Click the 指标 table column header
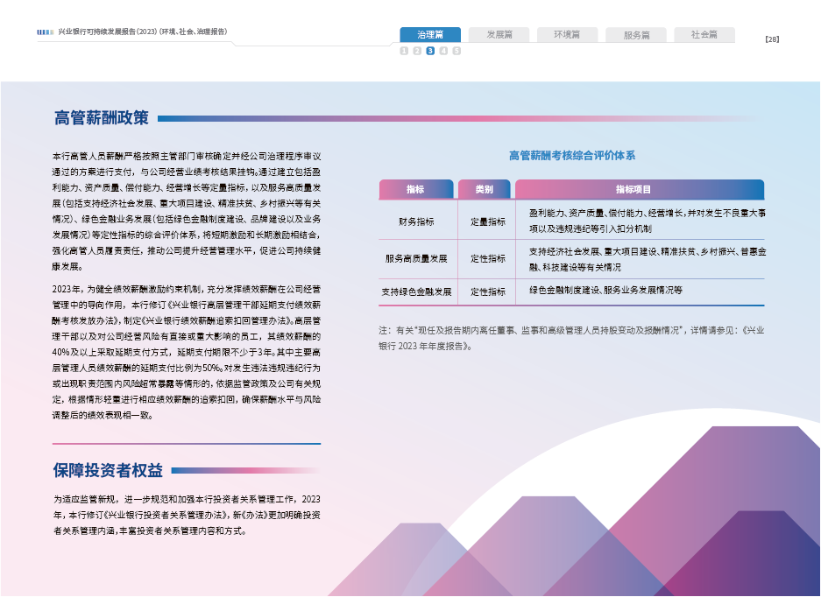This screenshot has width=821, height=597. pyautogui.click(x=415, y=189)
